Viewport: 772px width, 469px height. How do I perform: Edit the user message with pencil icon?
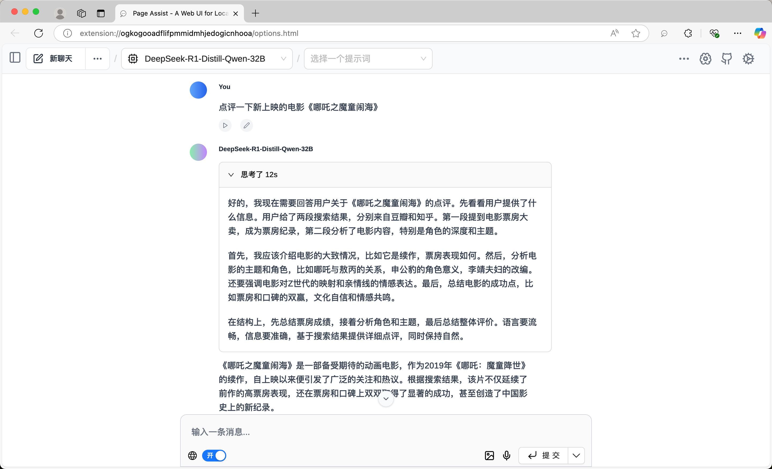[247, 125]
